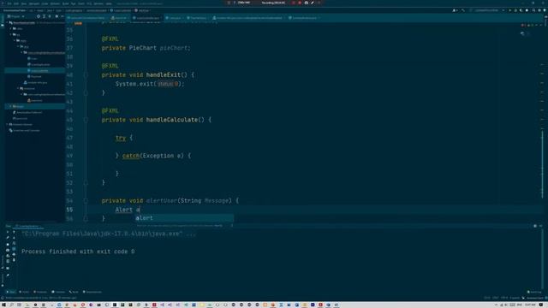Toggle scroll to end in Run console

(x=14, y=249)
